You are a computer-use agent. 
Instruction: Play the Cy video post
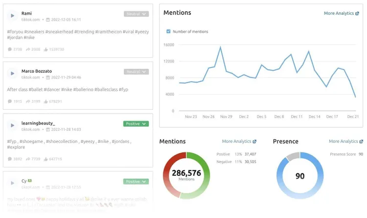(x=12, y=183)
